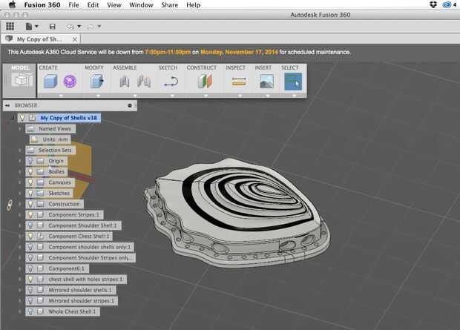The width and height of the screenshot is (460, 330).
Task: Click the Inspect Measure icon
Action: coord(239,82)
